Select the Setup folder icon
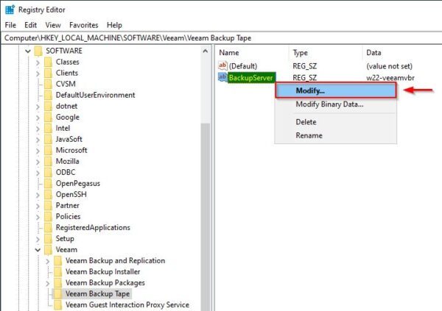 (x=48, y=238)
